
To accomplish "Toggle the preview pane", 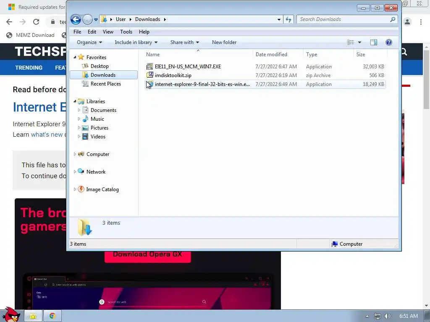I will pyautogui.click(x=373, y=42).
